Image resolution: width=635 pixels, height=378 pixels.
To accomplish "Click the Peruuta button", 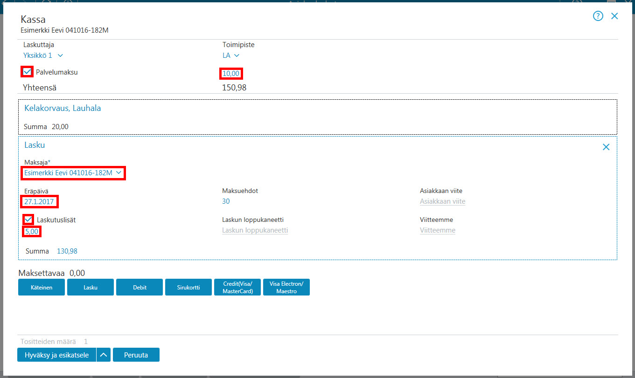I will coord(136,355).
